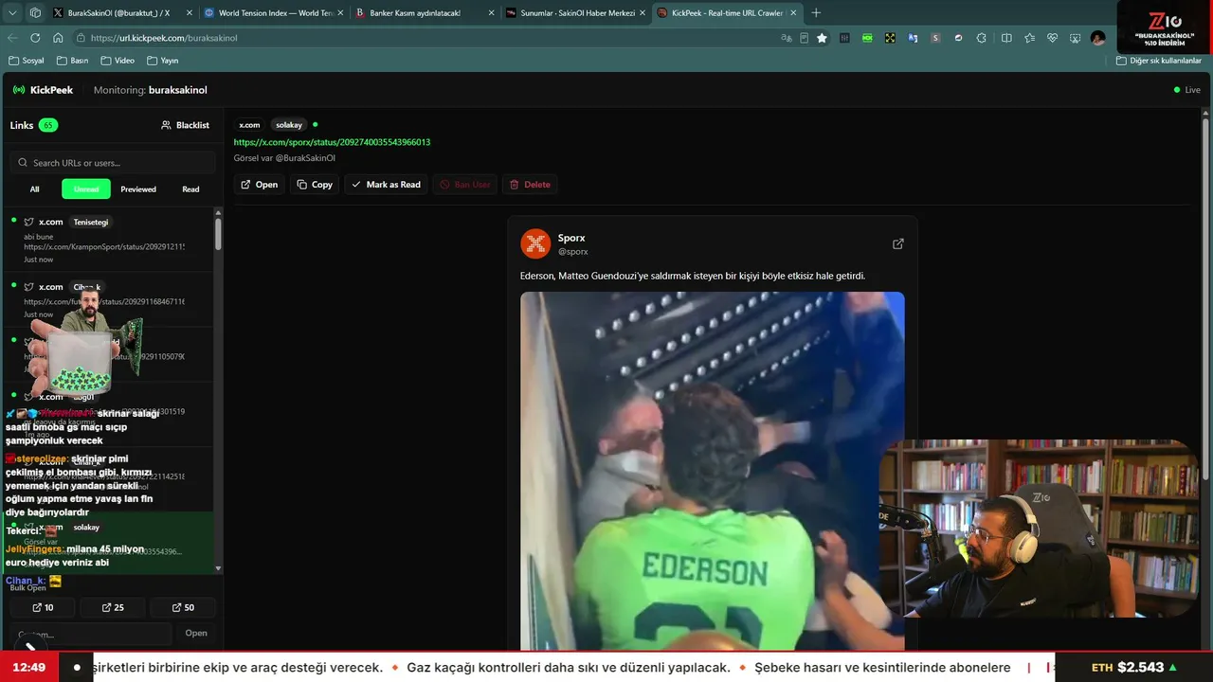Switch to the Sunumlar SakinOl Haber tab
The height and width of the screenshot is (682, 1213).
pyautogui.click(x=574, y=13)
